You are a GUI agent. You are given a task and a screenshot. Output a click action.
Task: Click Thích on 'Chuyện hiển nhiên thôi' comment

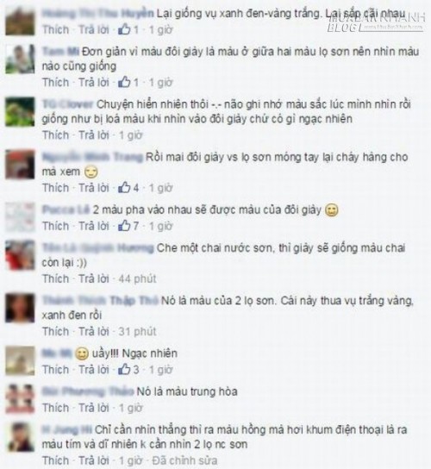[56, 134]
